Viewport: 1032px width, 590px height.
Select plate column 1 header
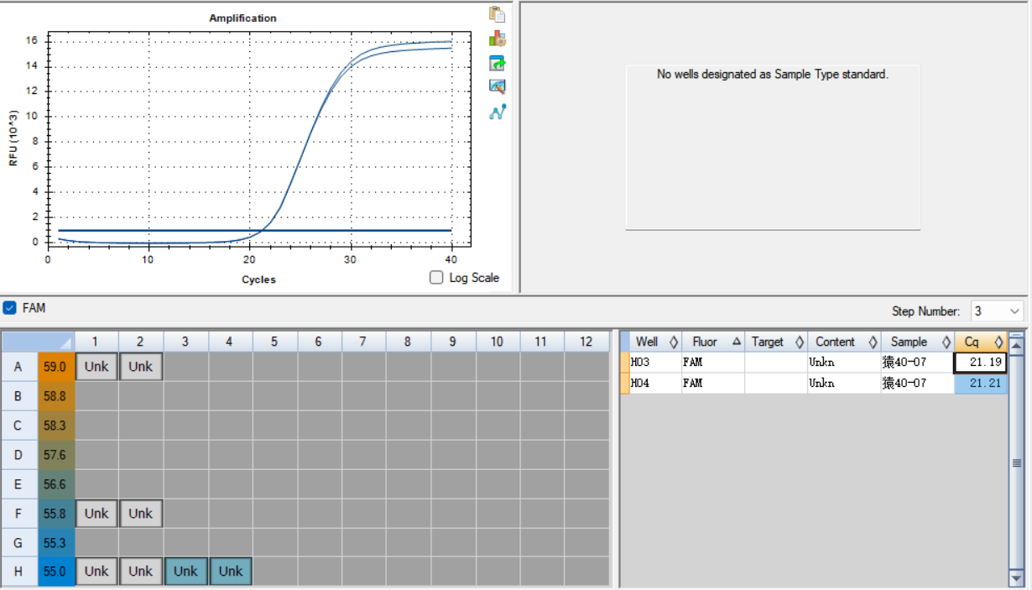tap(96, 342)
